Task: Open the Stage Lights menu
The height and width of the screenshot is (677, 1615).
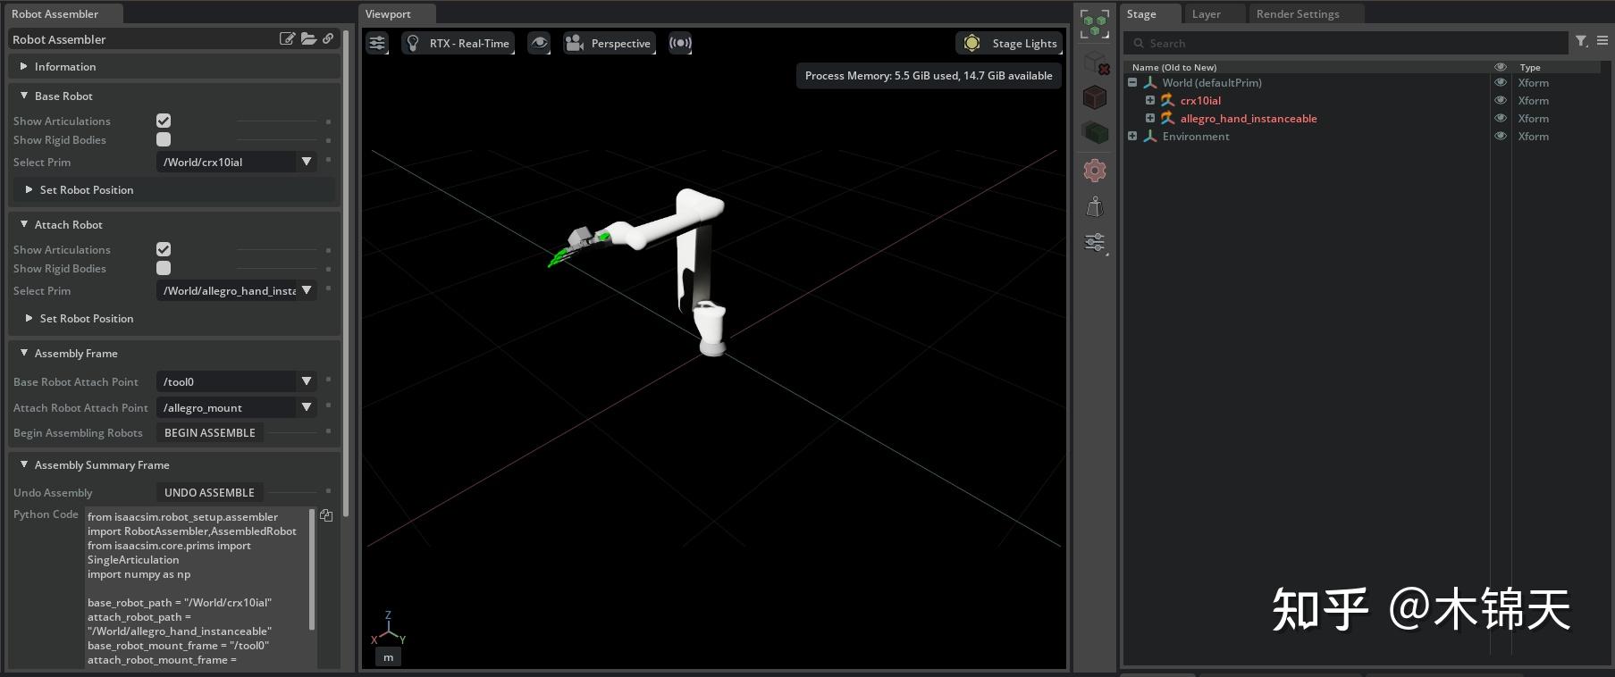Action: [x=1010, y=43]
